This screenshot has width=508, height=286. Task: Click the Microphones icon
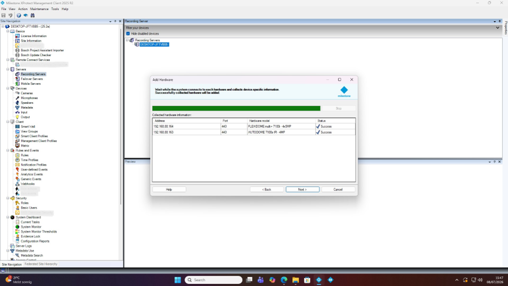[17, 98]
